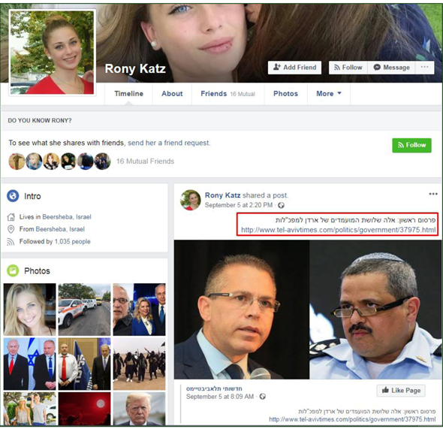
Task: Expand the More tab dropdown
Action: (329, 94)
